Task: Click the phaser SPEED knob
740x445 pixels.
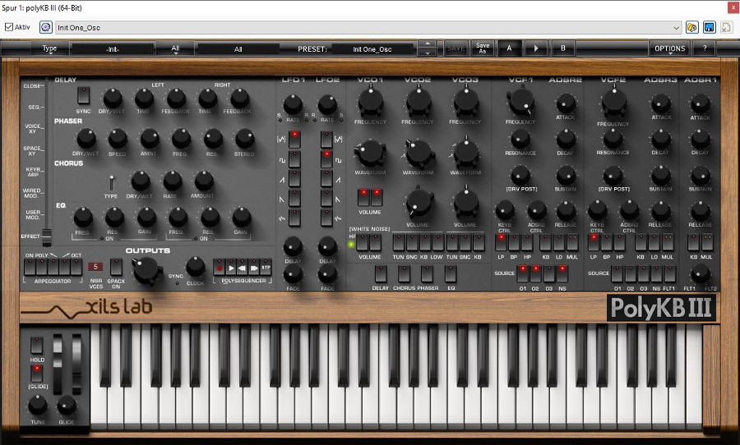Action: click(118, 139)
